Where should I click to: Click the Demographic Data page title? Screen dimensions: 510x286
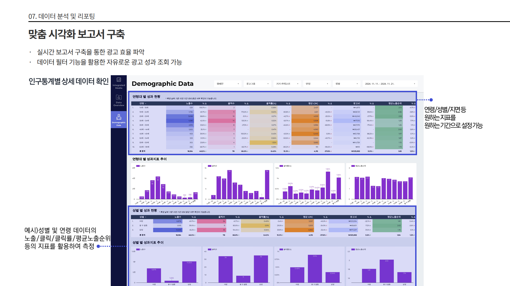tap(162, 84)
